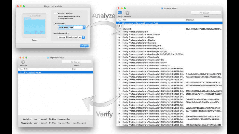239x134 pixels.
Task: Click checksum c635229ca01b90067780bd2e69528
Action: [x=204, y=83]
